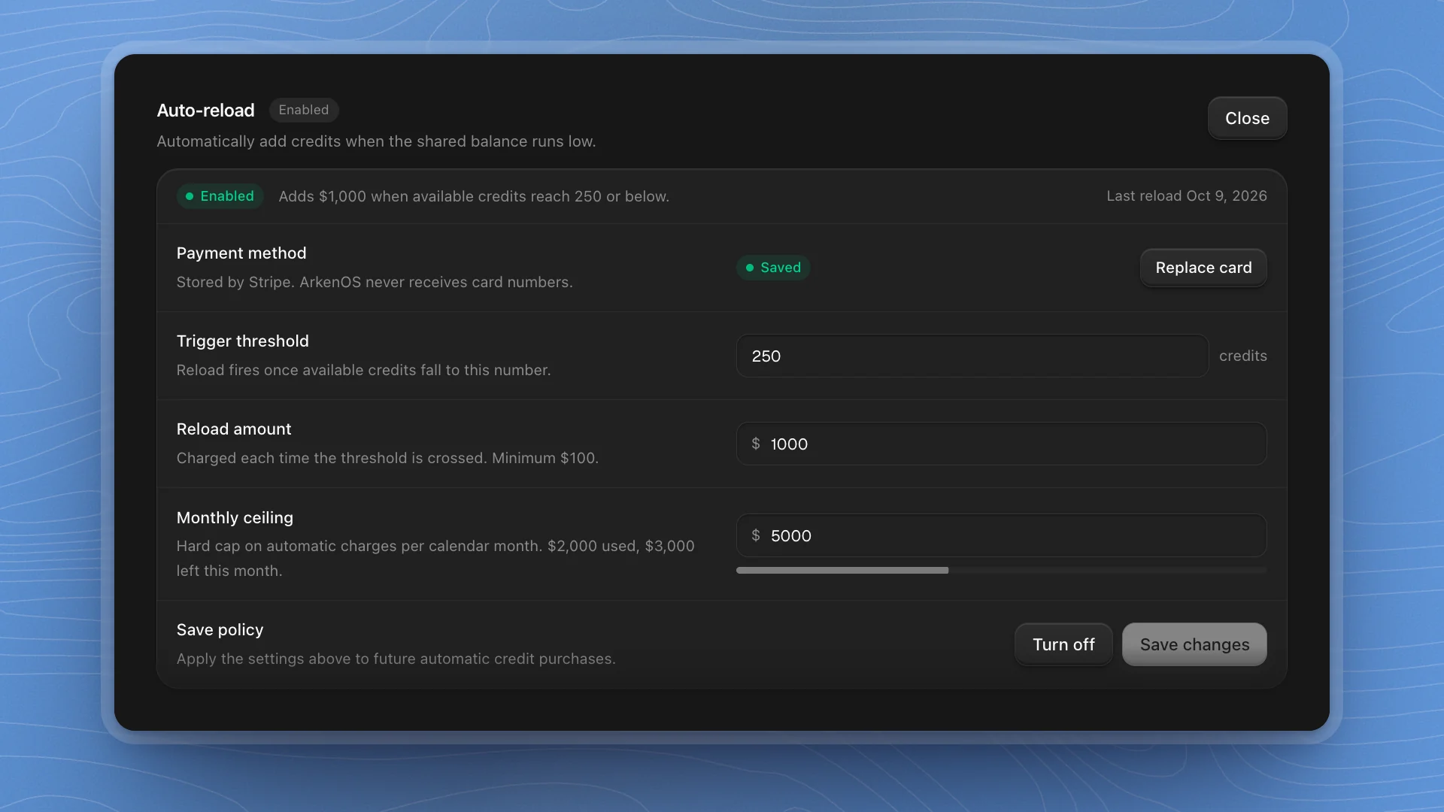This screenshot has height=812, width=1444.
Task: Select the Monthly ceiling amount field
Action: point(1001,535)
